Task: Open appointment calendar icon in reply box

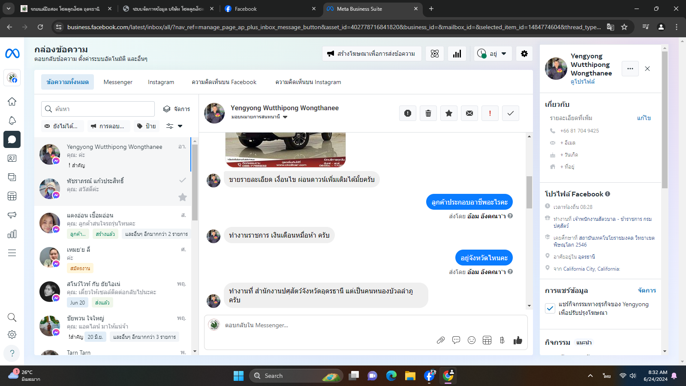Action: coord(487,340)
